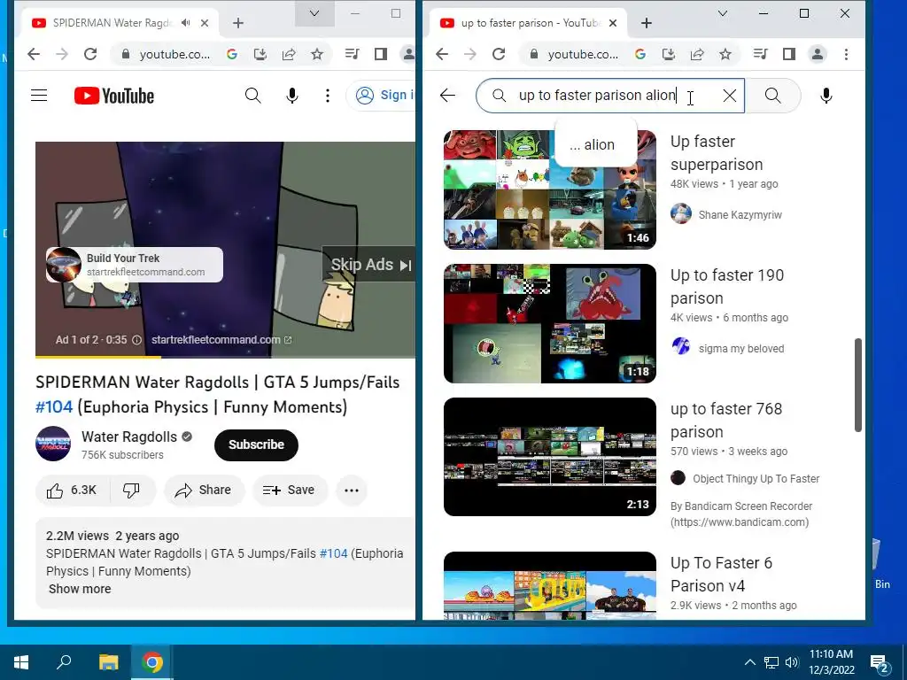Close the SPIDERMAN Water Ragdolls tab
The width and height of the screenshot is (907, 680).
pos(205,23)
